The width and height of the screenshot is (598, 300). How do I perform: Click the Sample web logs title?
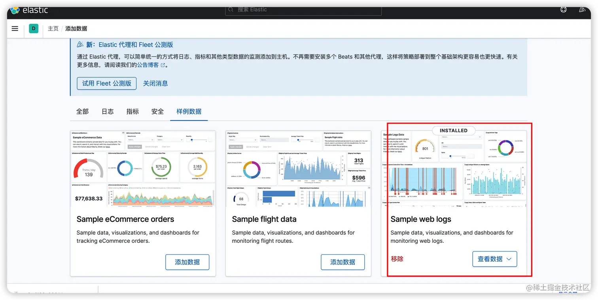click(x=421, y=219)
